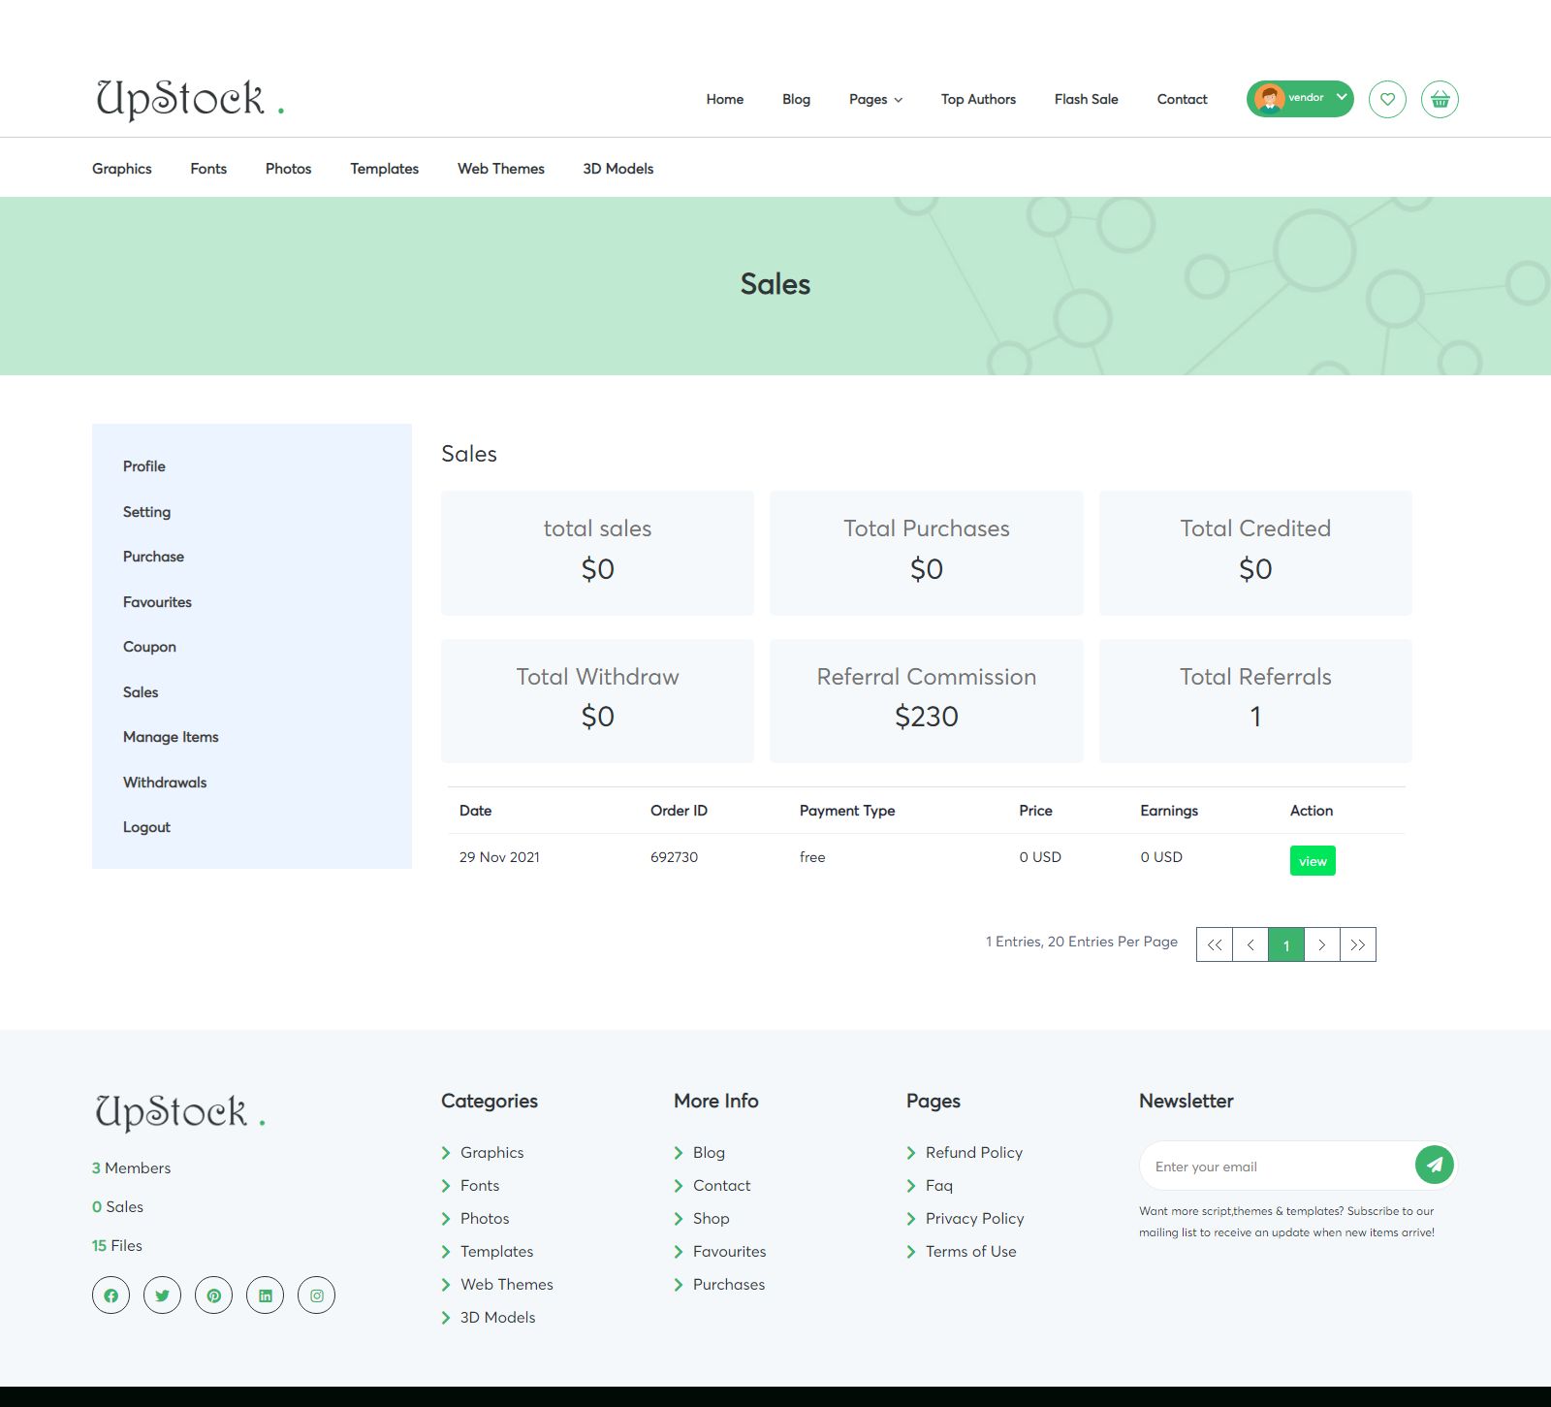
Task: Open the Web Themes category tab
Action: [501, 169]
